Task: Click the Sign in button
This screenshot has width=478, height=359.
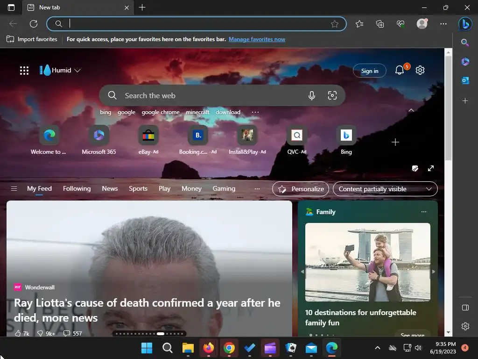Action: 370,71
